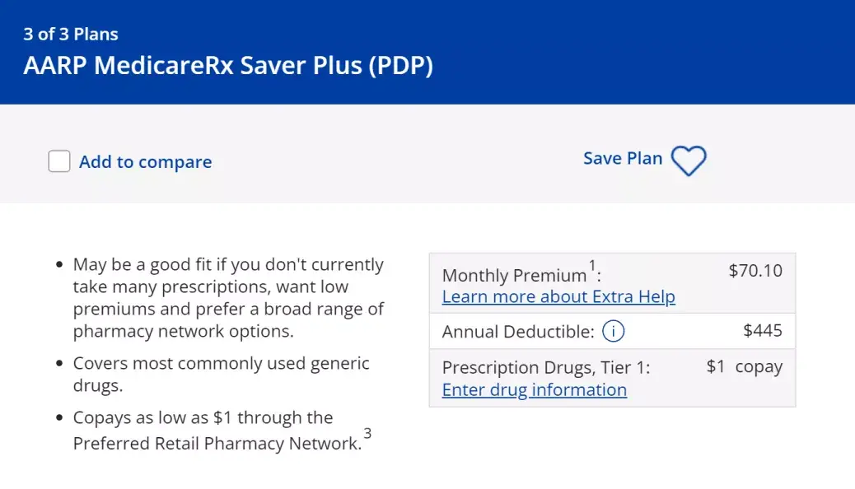This screenshot has height=489, width=855.
Task: Click the Prescription Drugs, Tier 1 label
Action: [x=546, y=368]
